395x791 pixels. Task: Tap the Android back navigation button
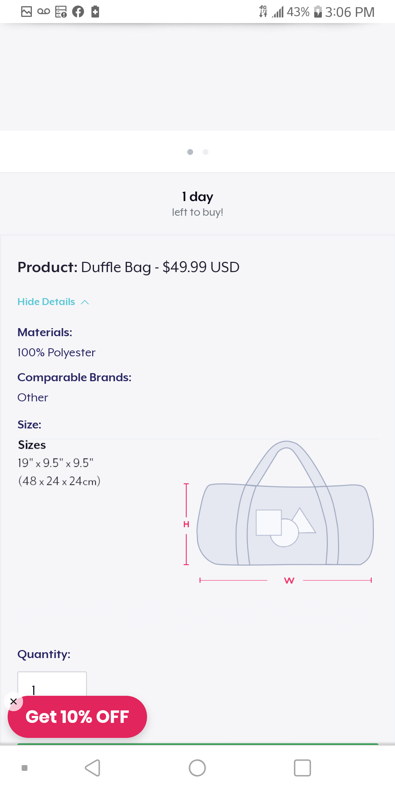93,768
